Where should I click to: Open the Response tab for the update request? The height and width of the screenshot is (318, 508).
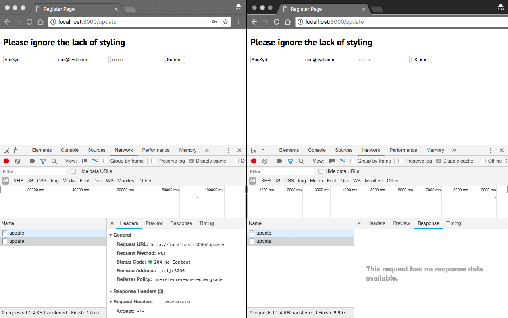[x=181, y=223]
